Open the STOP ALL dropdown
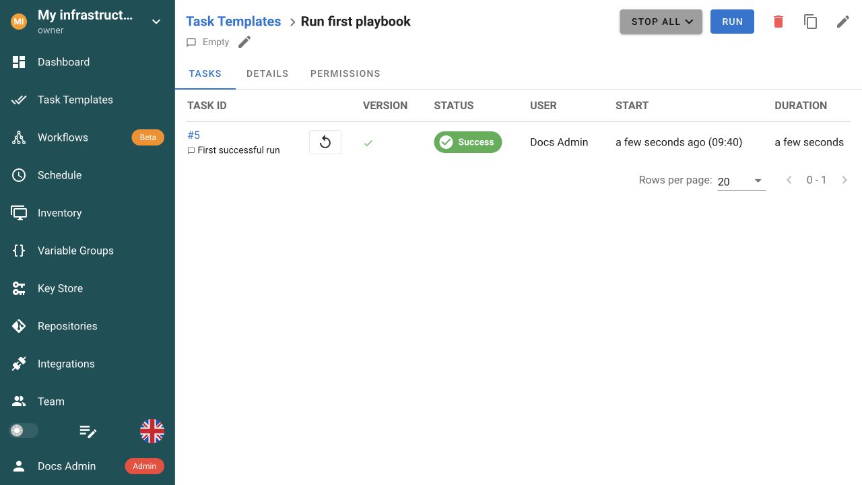862x485 pixels. [x=661, y=22]
